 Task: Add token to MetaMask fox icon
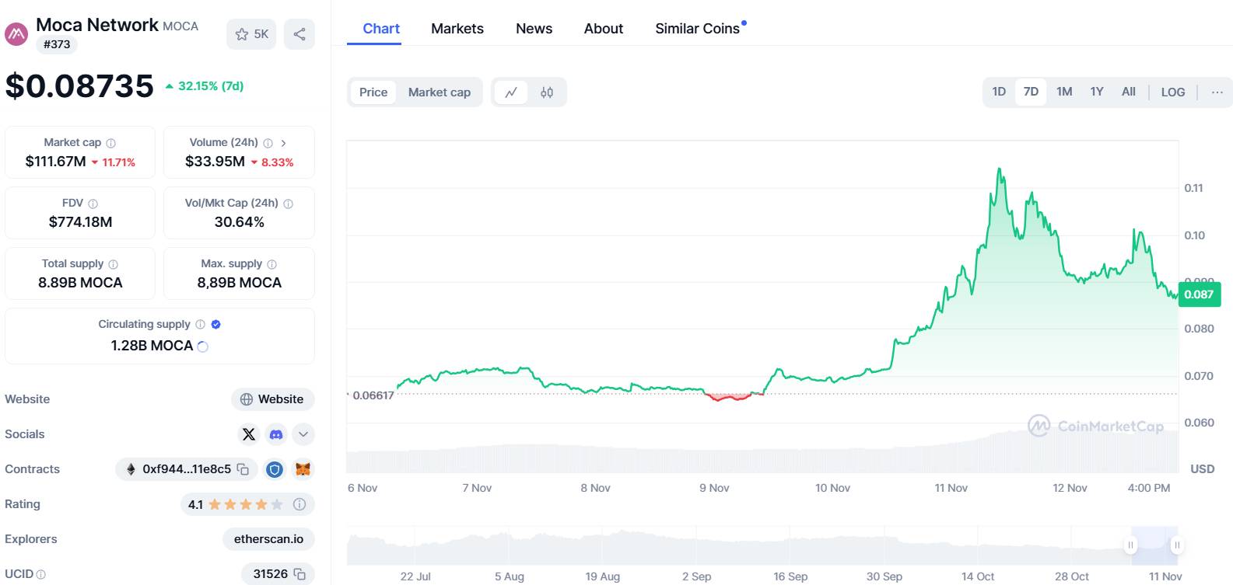[303, 469]
